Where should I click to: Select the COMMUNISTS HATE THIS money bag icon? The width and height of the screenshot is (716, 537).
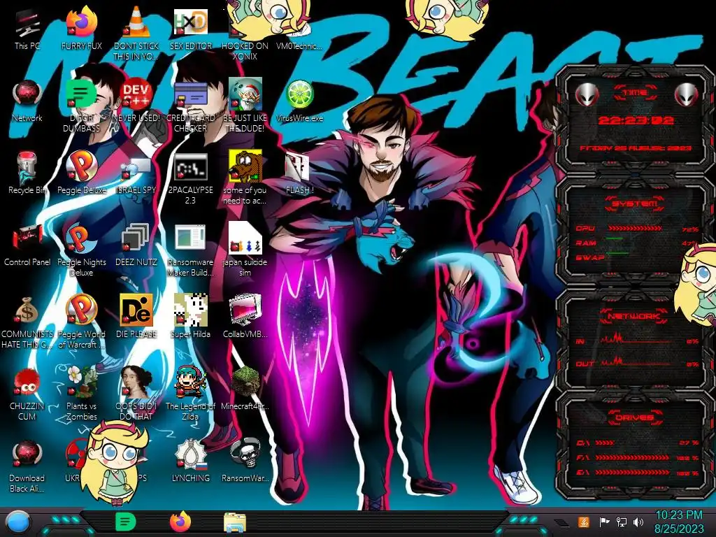point(27,322)
